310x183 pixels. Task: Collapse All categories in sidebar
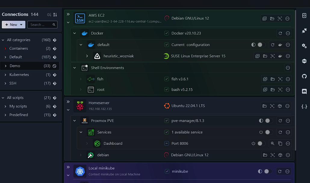click(x=3, y=40)
